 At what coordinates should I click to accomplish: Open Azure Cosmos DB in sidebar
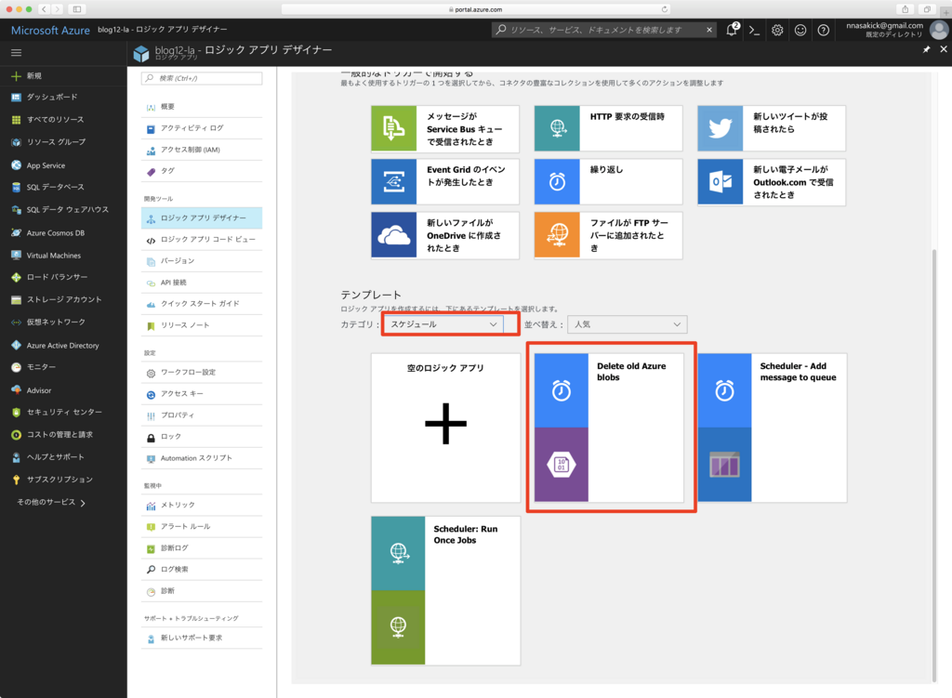[x=55, y=233]
